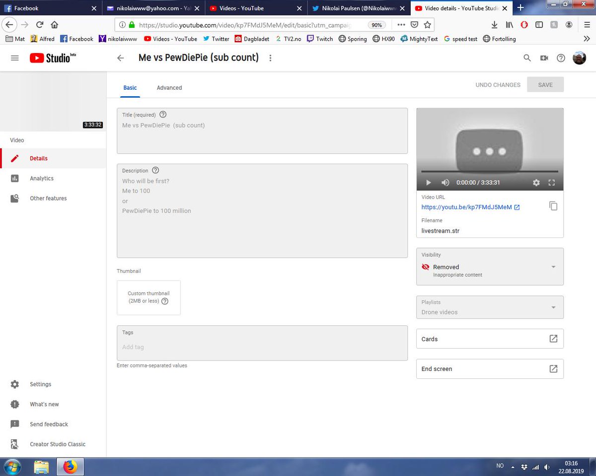This screenshot has width=596, height=476.
Task: Open What's new in the sidebar
Action: tap(53, 404)
